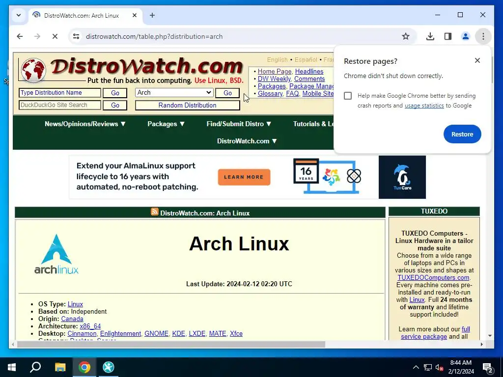
Task: Open the Windows Start menu
Action: click(x=12, y=367)
